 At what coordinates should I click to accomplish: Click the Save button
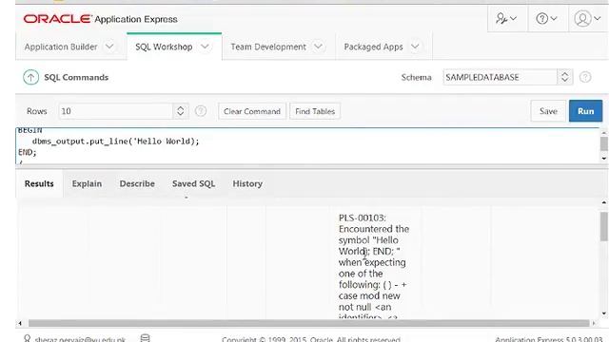coord(548,111)
